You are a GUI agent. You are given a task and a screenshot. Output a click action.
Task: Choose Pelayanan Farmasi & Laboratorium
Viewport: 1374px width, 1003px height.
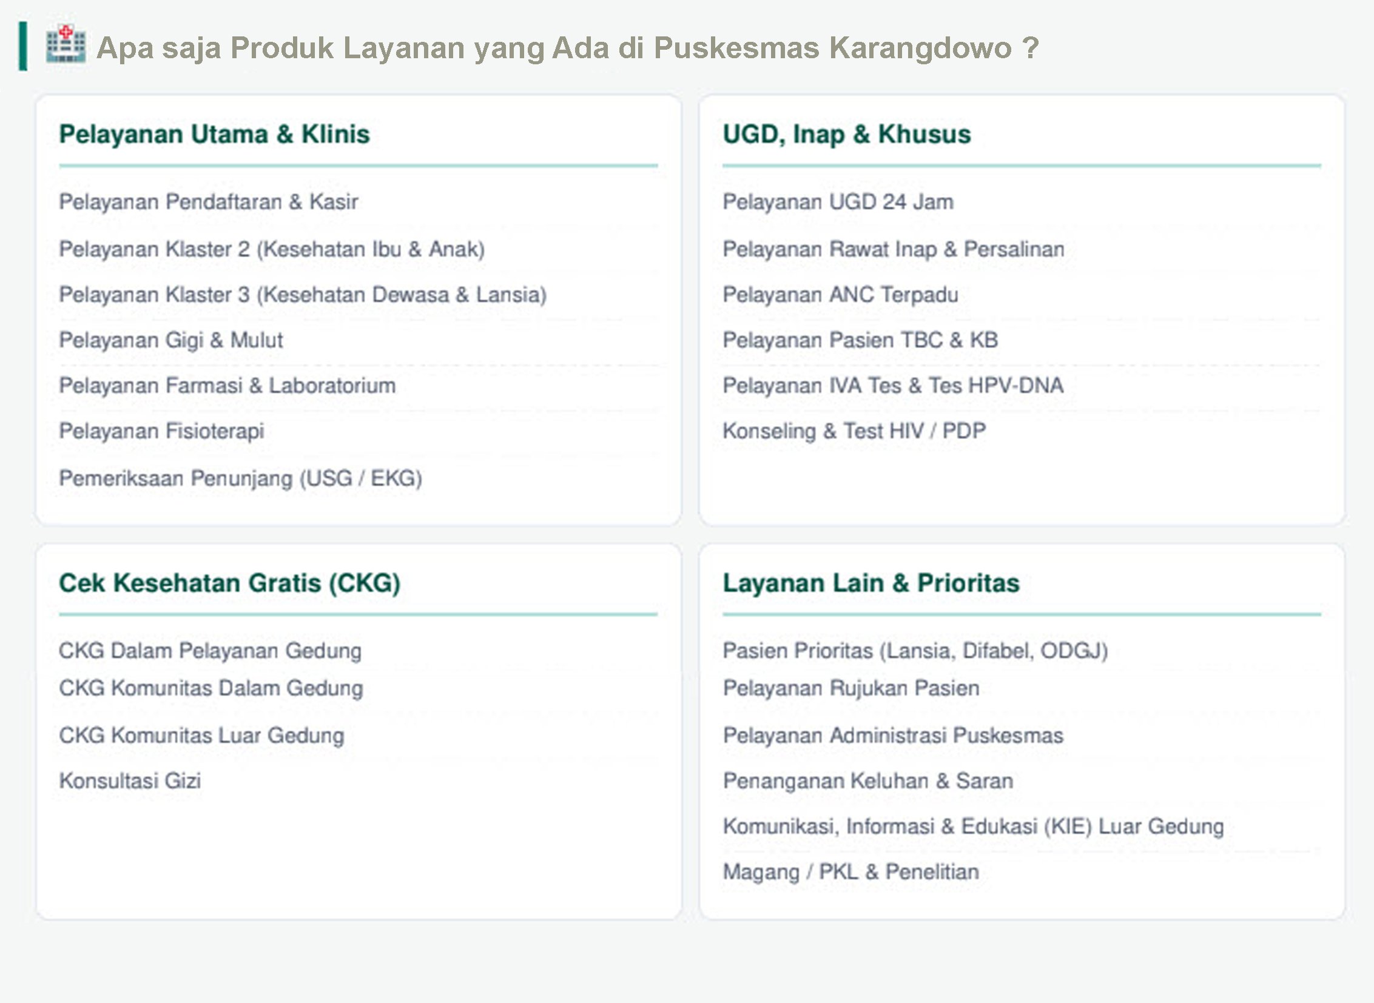tap(227, 386)
